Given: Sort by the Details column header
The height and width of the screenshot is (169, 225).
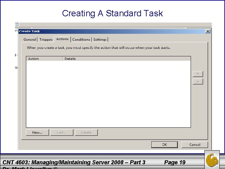Looking at the screenshot, I should [127, 59].
